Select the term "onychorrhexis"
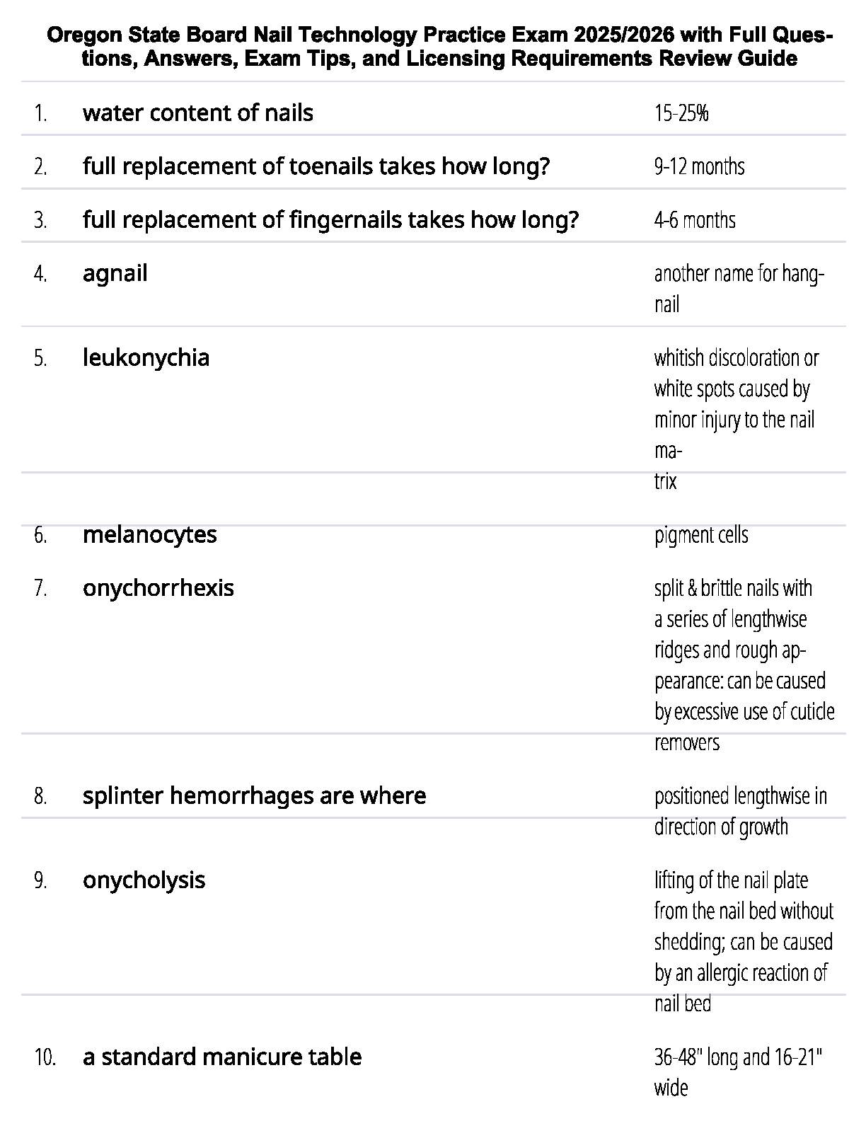Image resolution: width=866 pixels, height=1121 pixels. (x=158, y=588)
